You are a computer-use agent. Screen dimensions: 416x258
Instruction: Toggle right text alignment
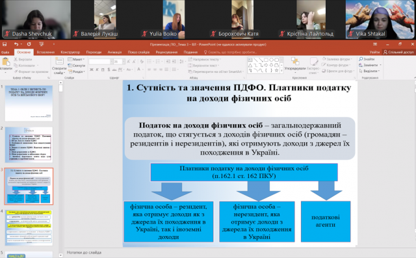click(161, 70)
